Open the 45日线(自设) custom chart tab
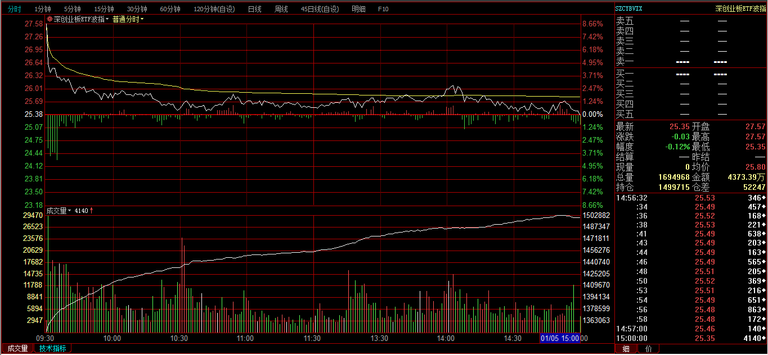 [320, 9]
